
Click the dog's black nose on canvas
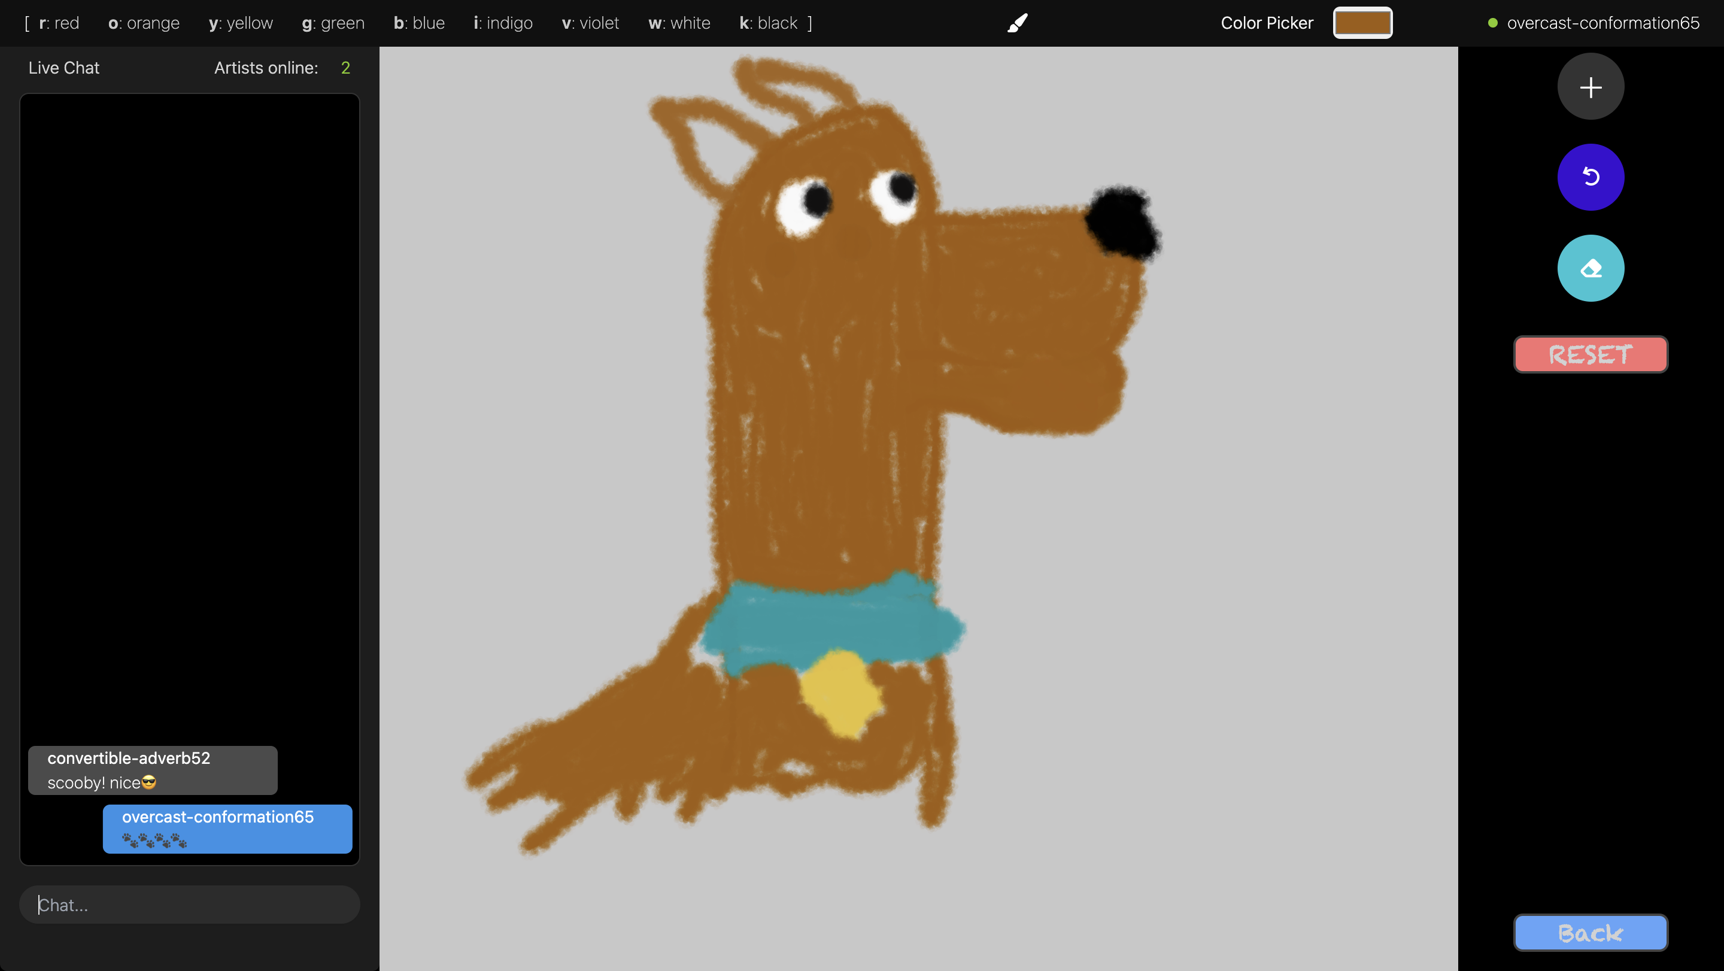[1123, 222]
